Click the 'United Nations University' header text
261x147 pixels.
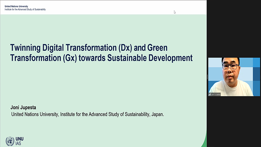(x=16, y=6)
